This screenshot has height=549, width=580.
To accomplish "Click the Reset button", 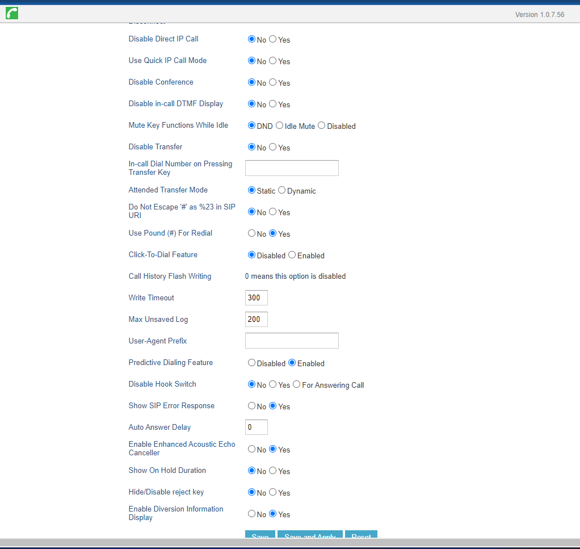I will (x=361, y=535).
